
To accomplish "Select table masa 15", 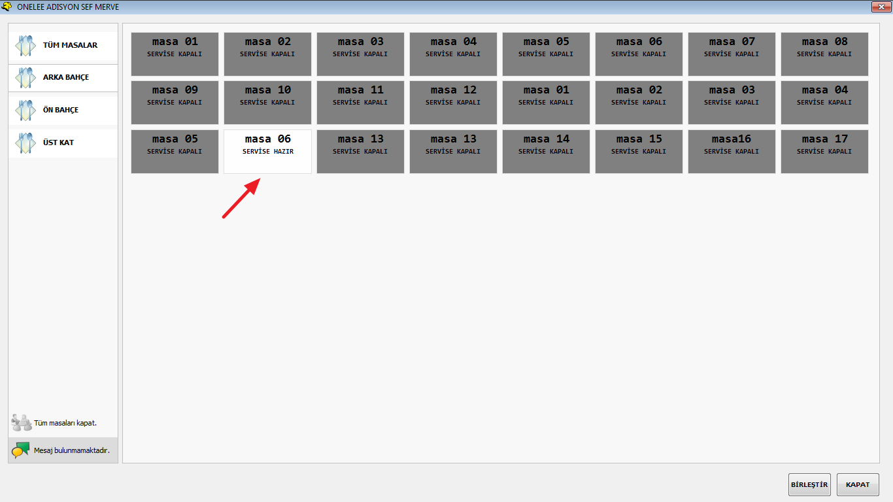I will click(x=639, y=152).
